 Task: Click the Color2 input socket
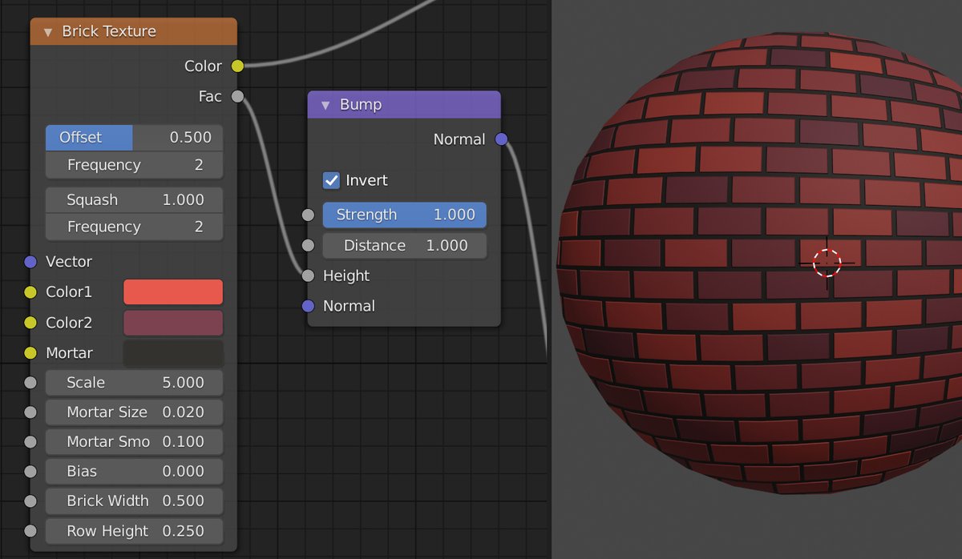(30, 323)
